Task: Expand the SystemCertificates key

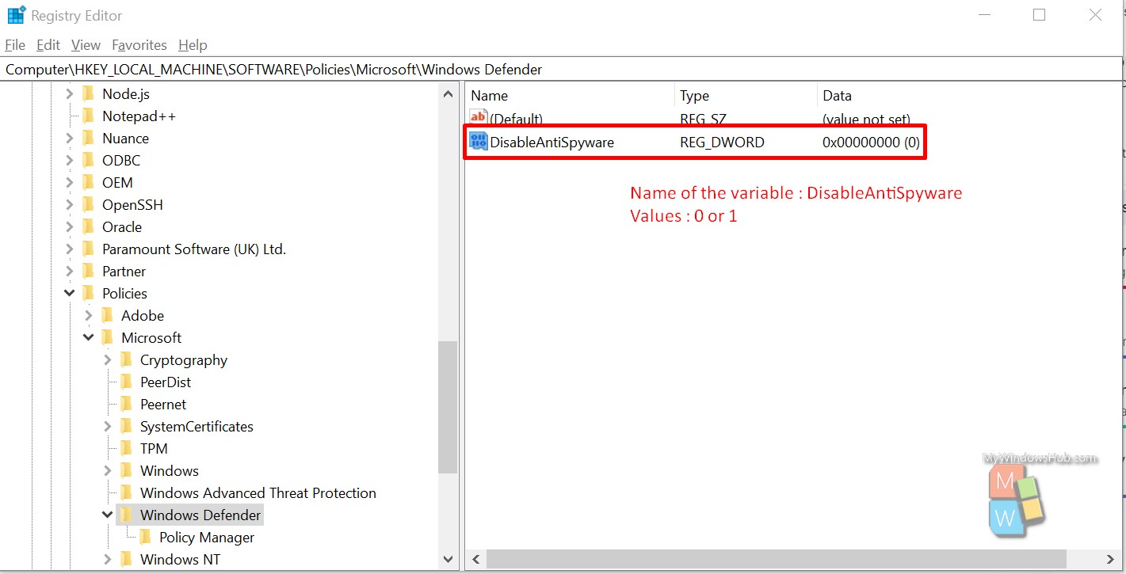Action: point(107,426)
